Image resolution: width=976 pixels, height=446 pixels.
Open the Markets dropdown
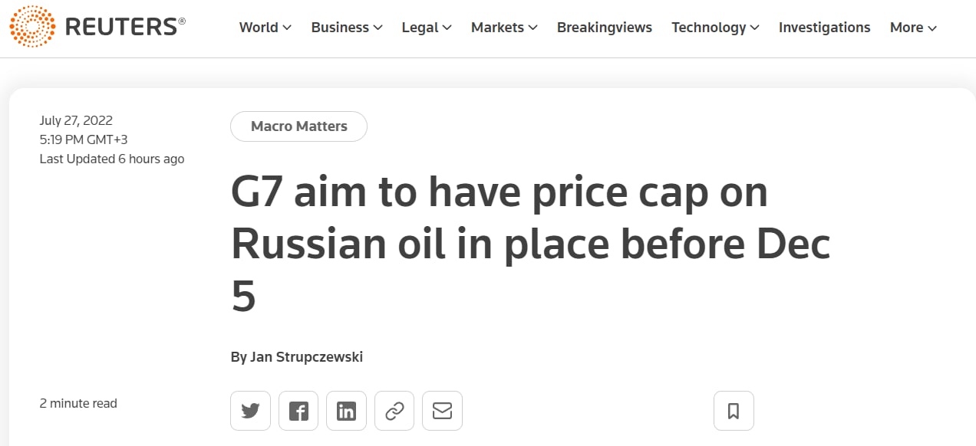tap(504, 28)
